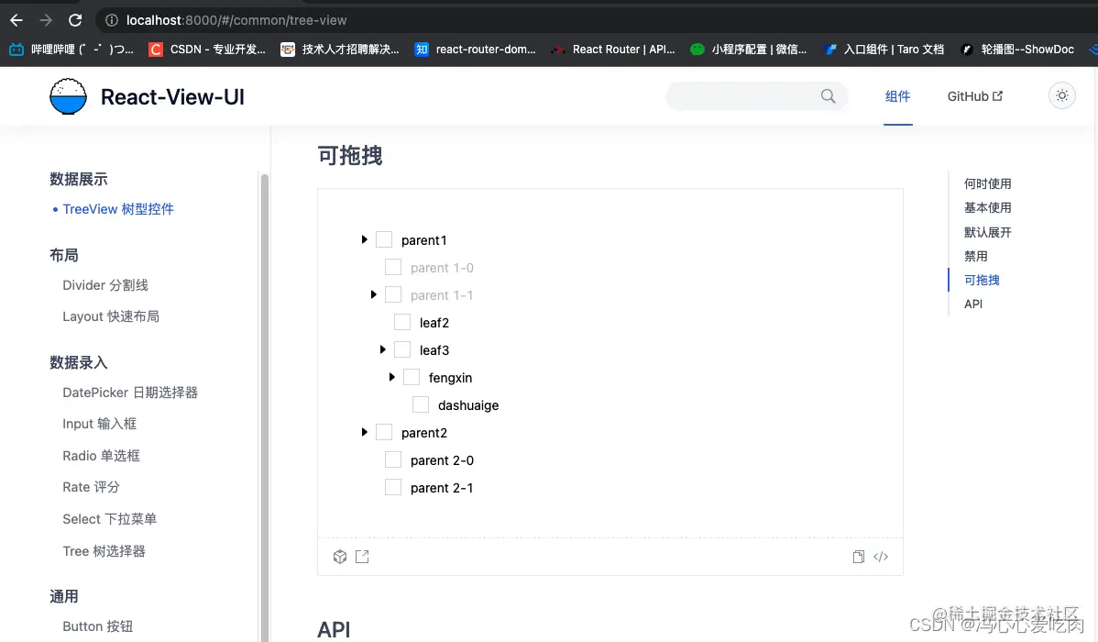
Task: Click the browser reload icon
Action: point(76,19)
